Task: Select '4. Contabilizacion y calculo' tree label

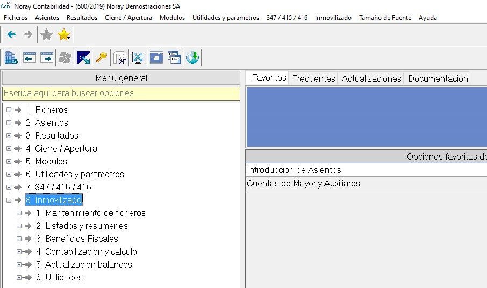Action: (87, 251)
